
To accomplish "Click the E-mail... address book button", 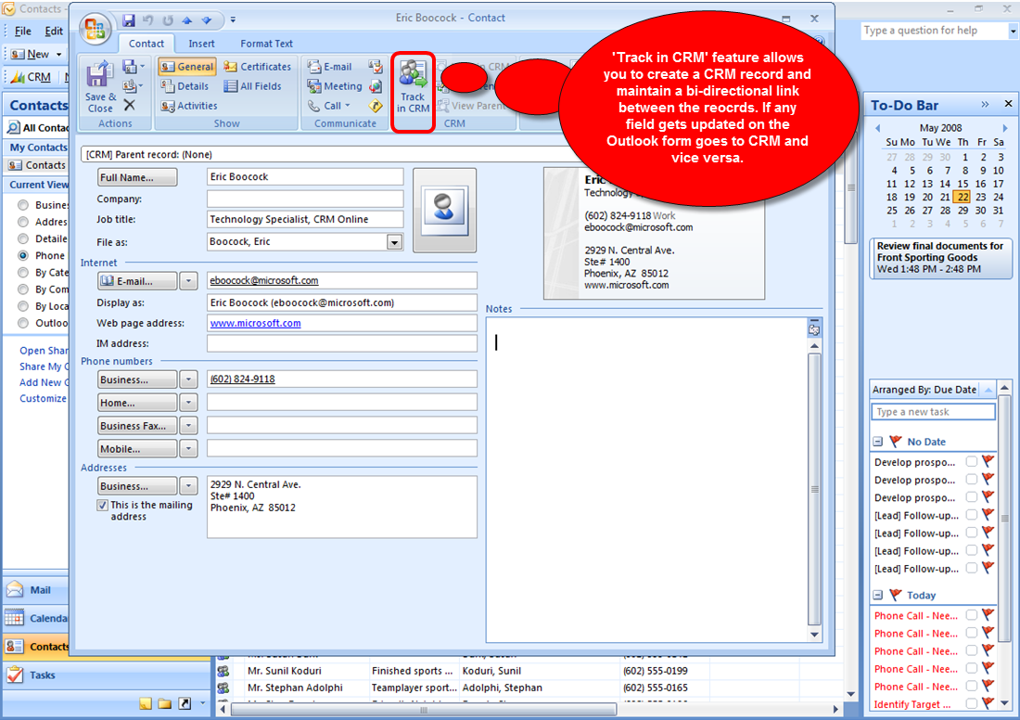I will click(x=137, y=281).
